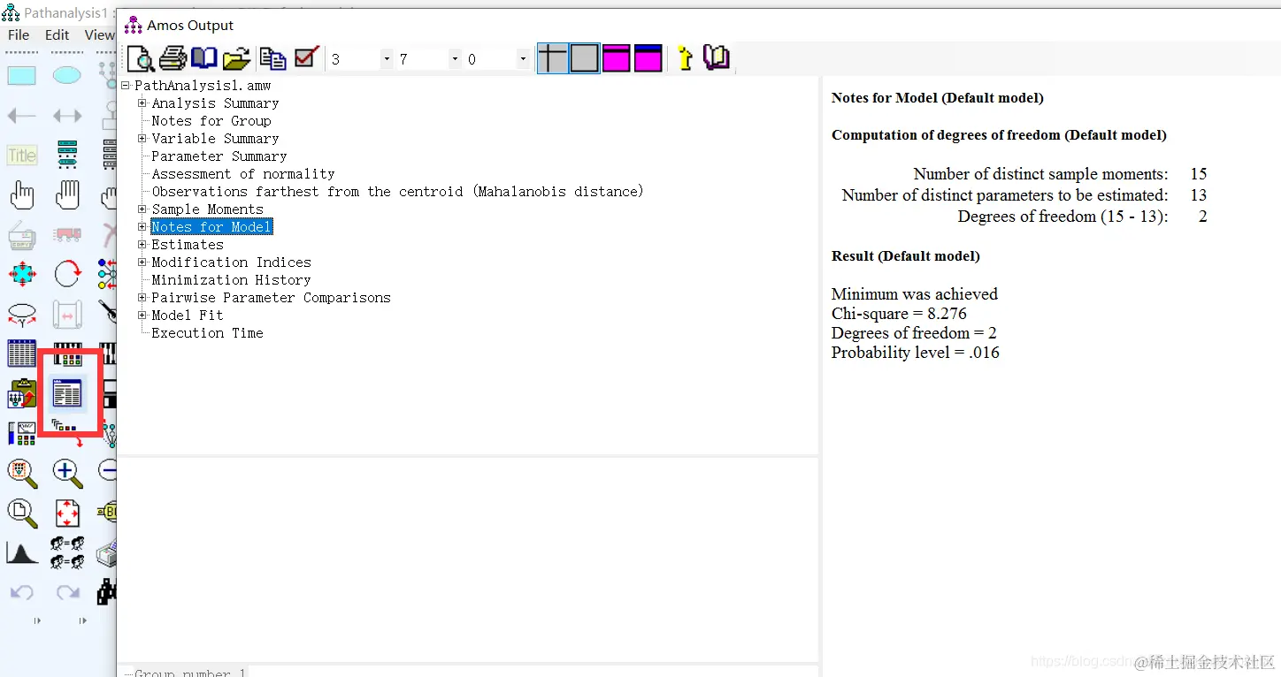Expand the Model Fit tree node
Screen dimensions: 1281x677
click(x=142, y=316)
